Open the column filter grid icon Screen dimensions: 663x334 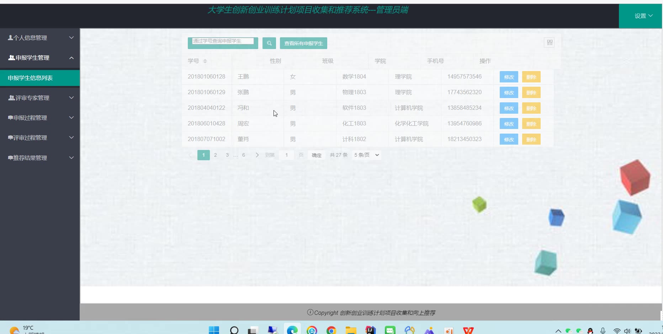[550, 43]
